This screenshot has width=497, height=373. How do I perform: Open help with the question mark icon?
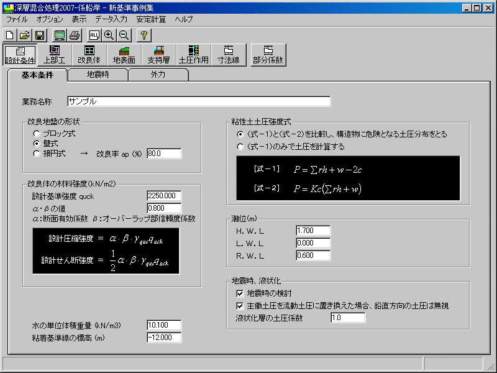pyautogui.click(x=144, y=35)
